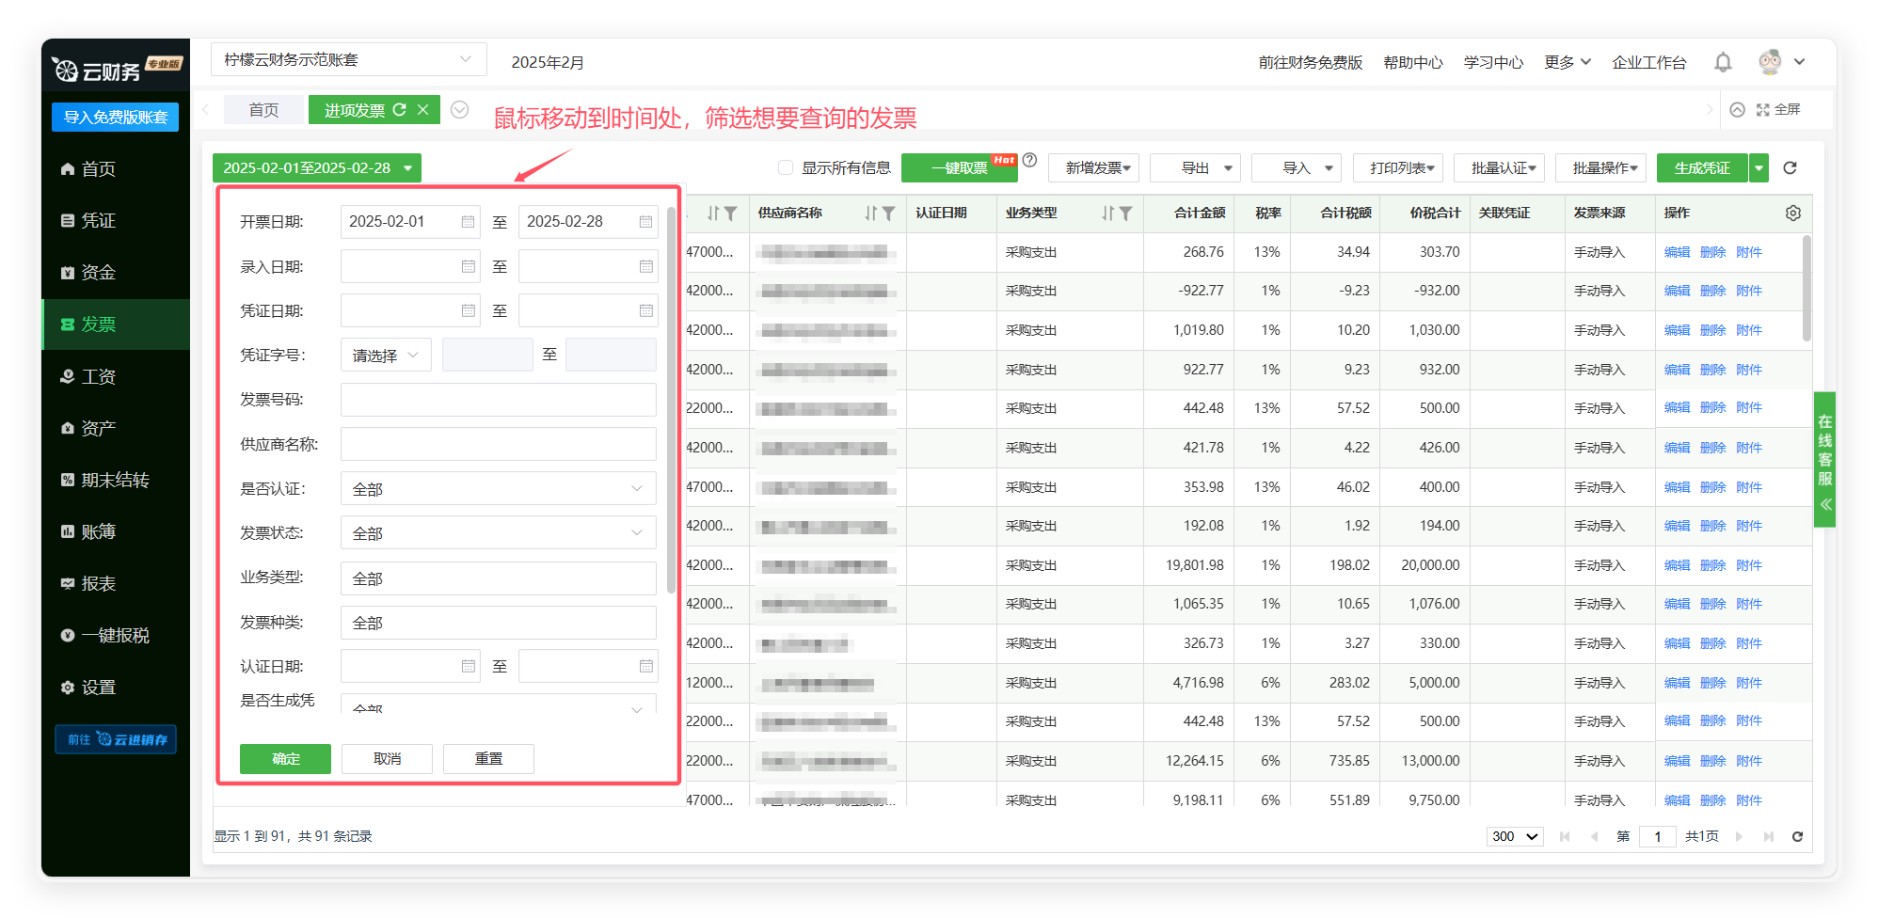Click the filter icon on 供应商名称 column
Screen dimensions: 1878x918
888,214
